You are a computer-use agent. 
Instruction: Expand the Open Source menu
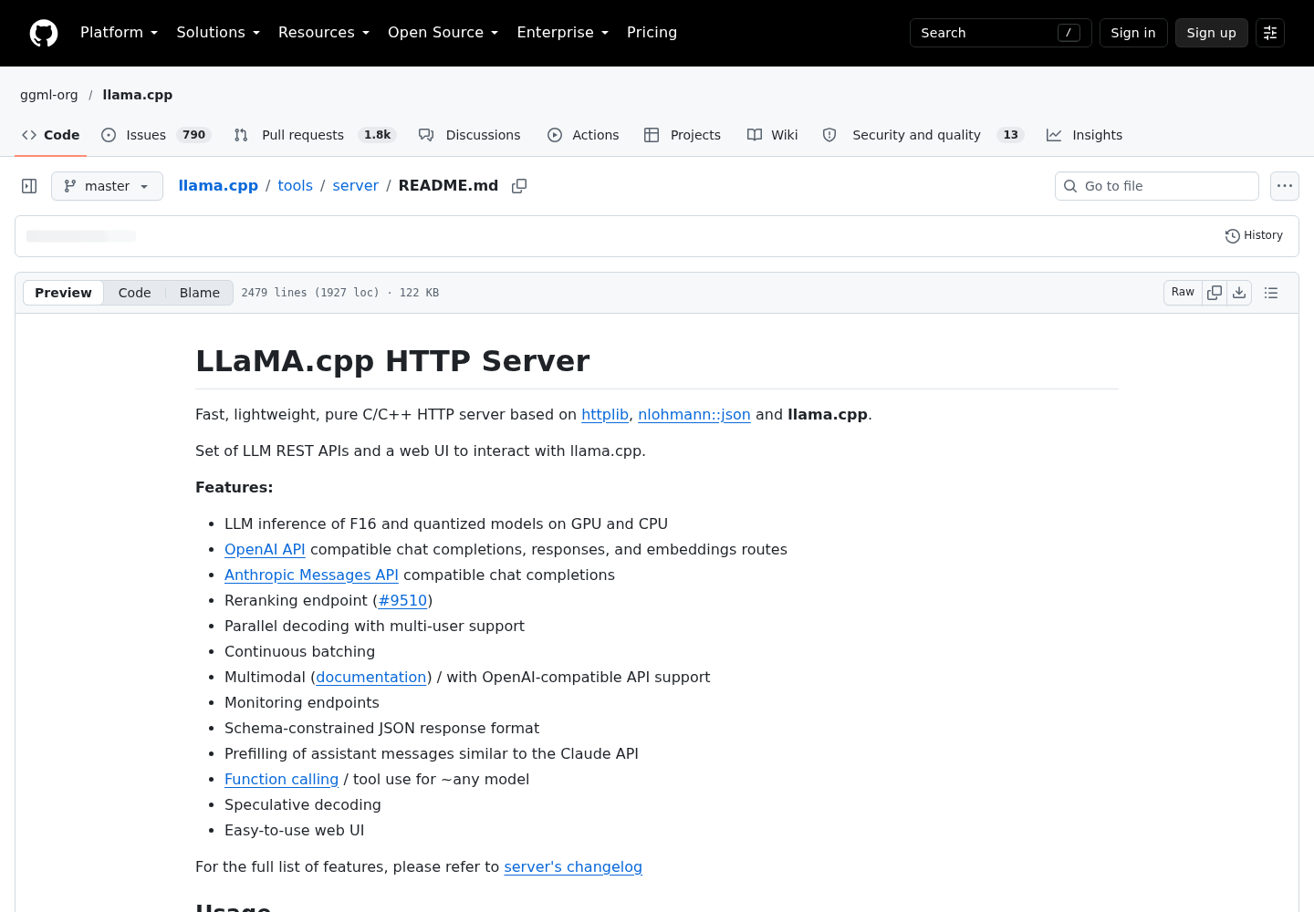443,33
